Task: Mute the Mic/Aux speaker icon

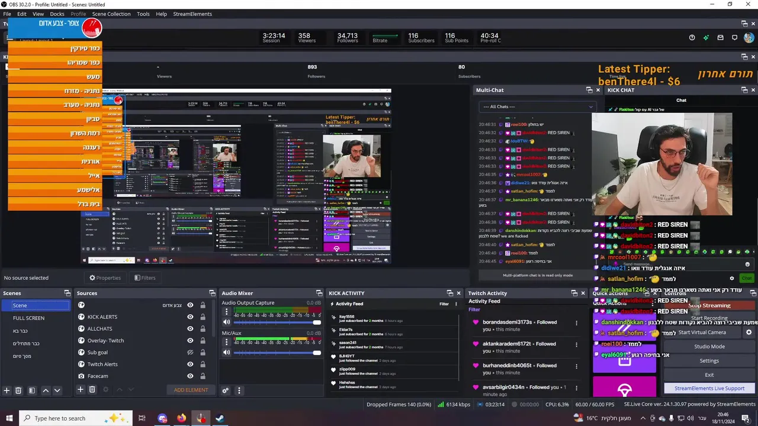Action: (x=226, y=353)
